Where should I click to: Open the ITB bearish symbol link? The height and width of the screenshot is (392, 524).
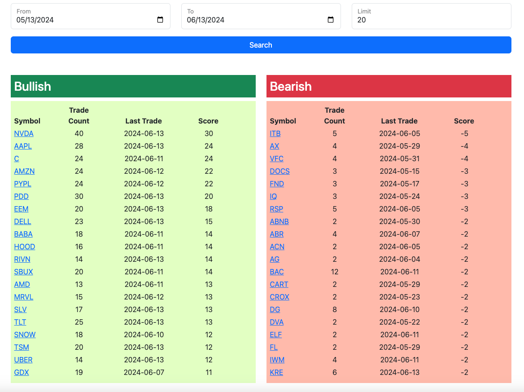pos(275,133)
